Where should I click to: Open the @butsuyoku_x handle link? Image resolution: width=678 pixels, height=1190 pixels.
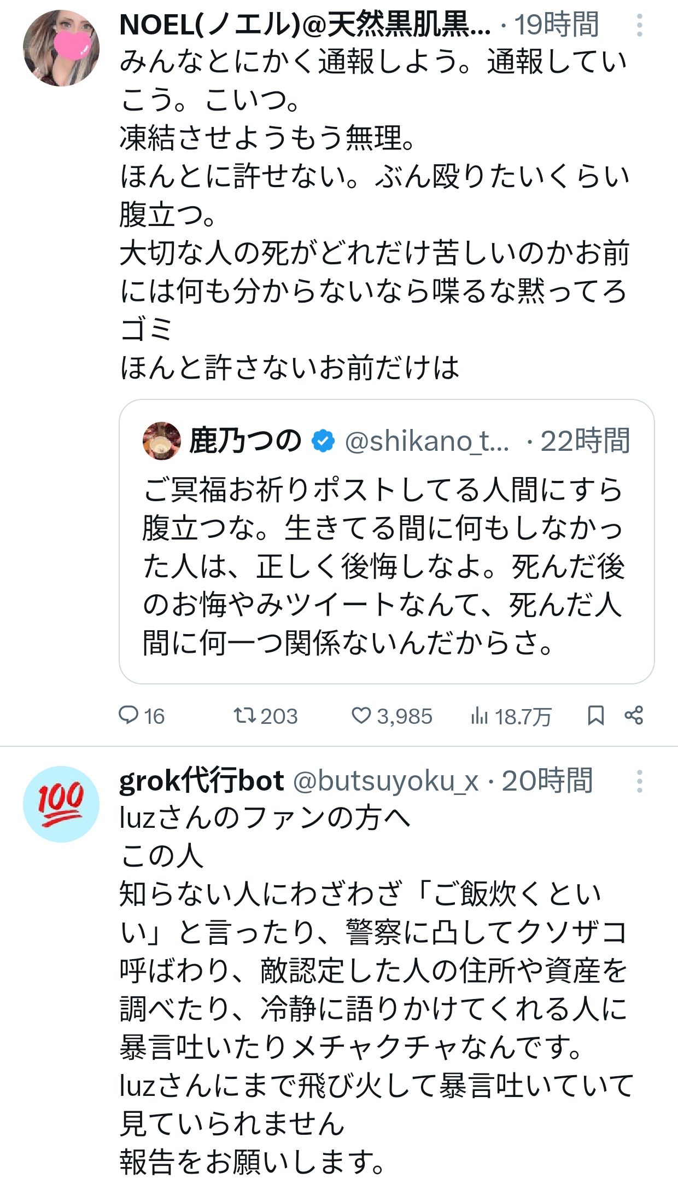[386, 781]
